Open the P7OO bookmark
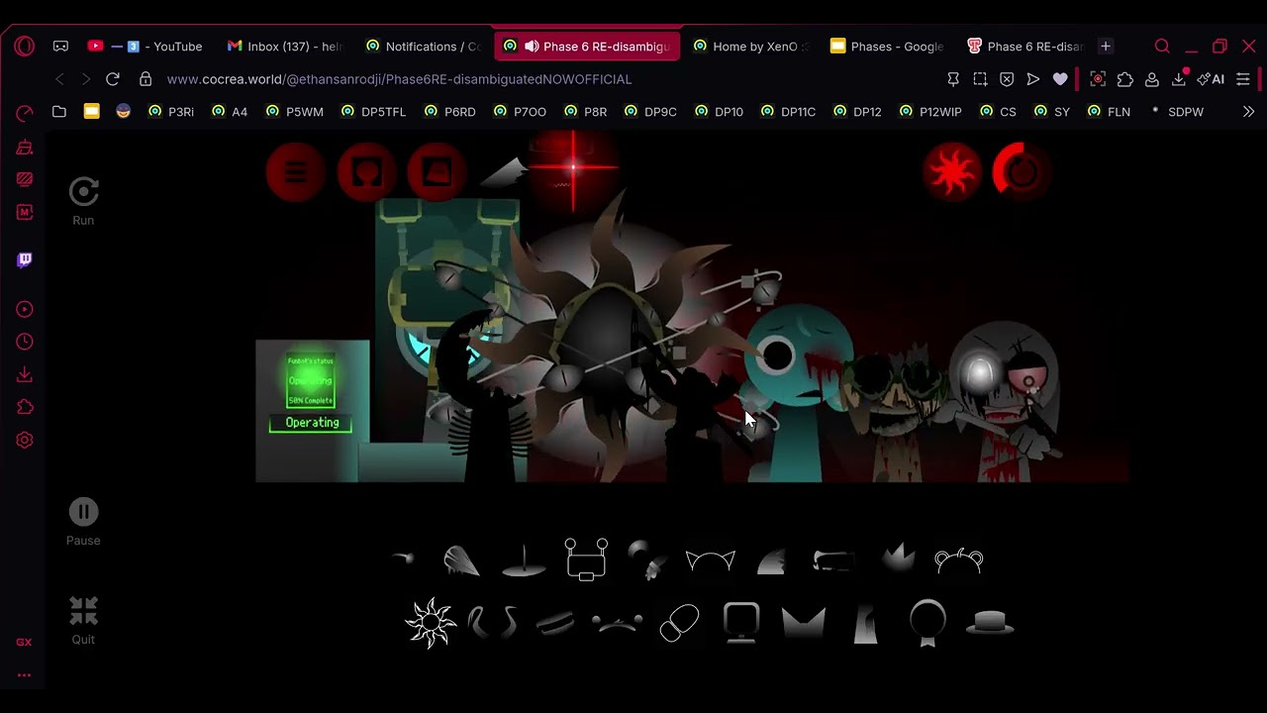The image size is (1267, 713). coord(520,112)
